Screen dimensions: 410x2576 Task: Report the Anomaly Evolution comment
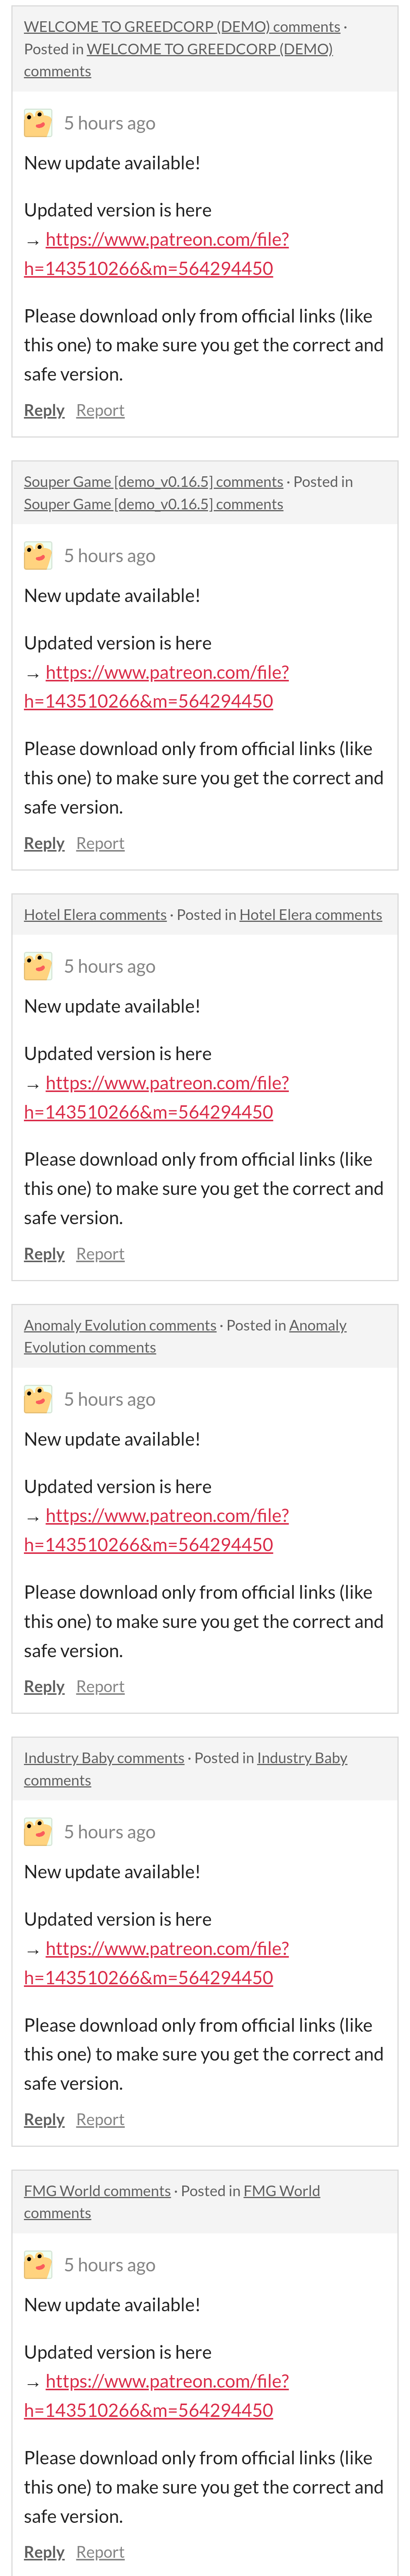point(100,1686)
